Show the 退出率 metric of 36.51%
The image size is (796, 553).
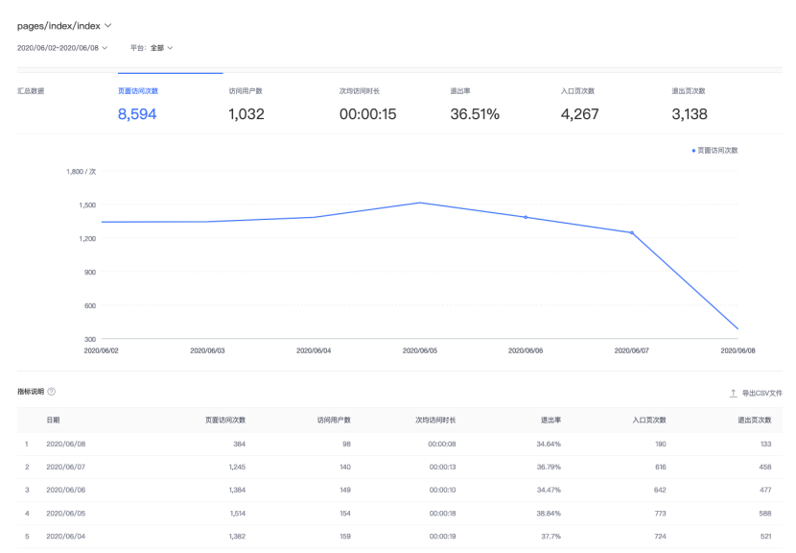coord(474,106)
